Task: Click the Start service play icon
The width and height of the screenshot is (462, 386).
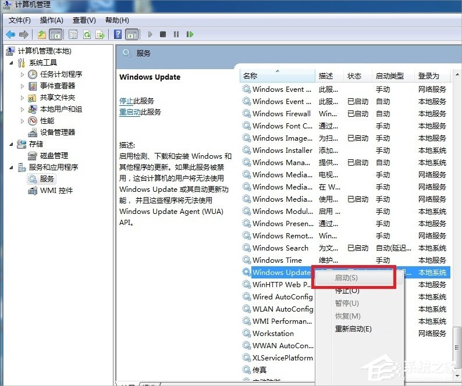Action: tap(150, 34)
